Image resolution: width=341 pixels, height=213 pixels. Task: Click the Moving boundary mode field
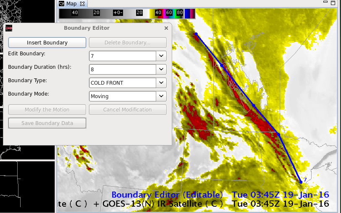pos(123,96)
